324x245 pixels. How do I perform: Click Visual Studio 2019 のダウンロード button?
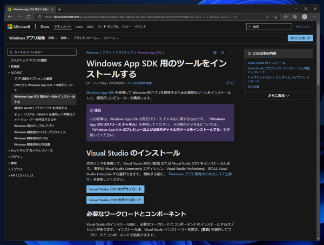pyautogui.click(x=115, y=200)
